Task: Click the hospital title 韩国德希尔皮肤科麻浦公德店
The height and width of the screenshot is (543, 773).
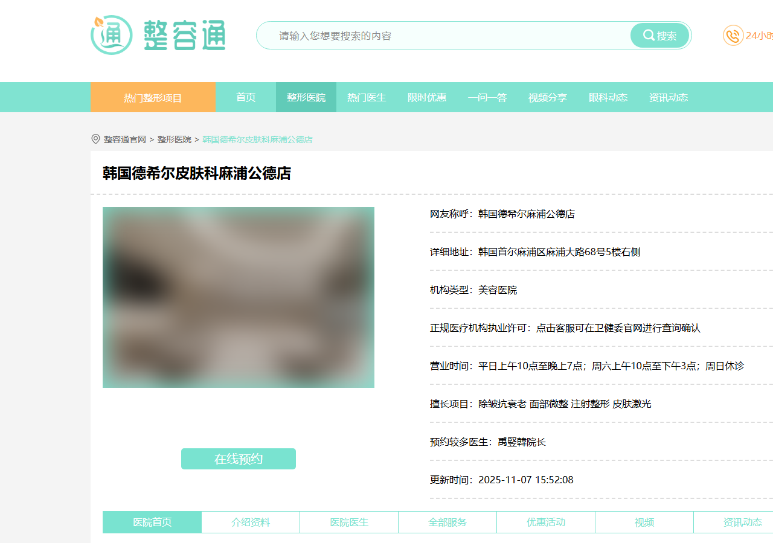Action: pyautogui.click(x=197, y=174)
